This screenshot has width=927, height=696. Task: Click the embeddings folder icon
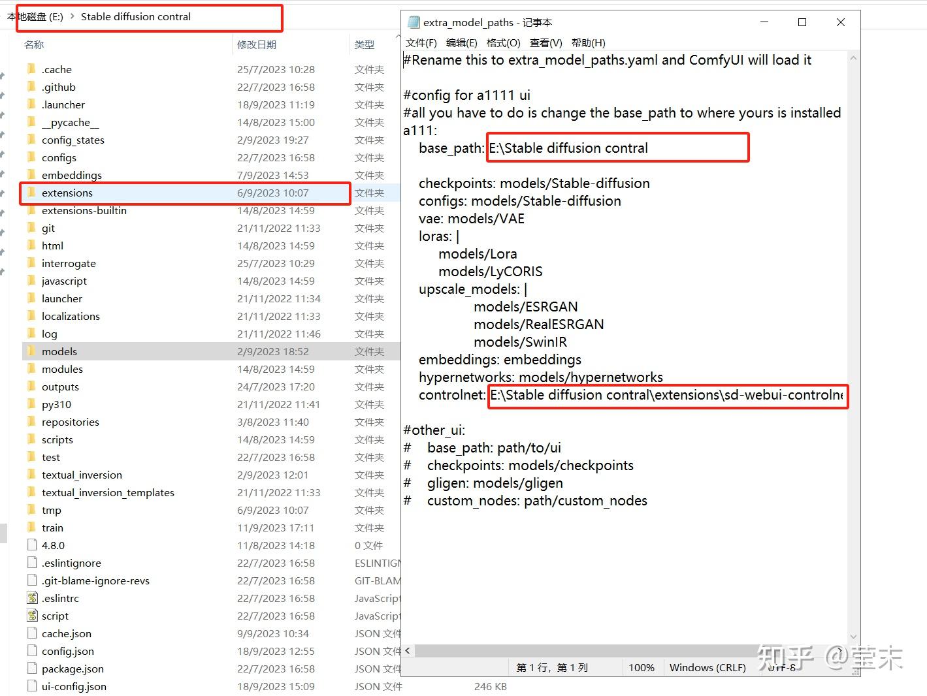pos(31,175)
